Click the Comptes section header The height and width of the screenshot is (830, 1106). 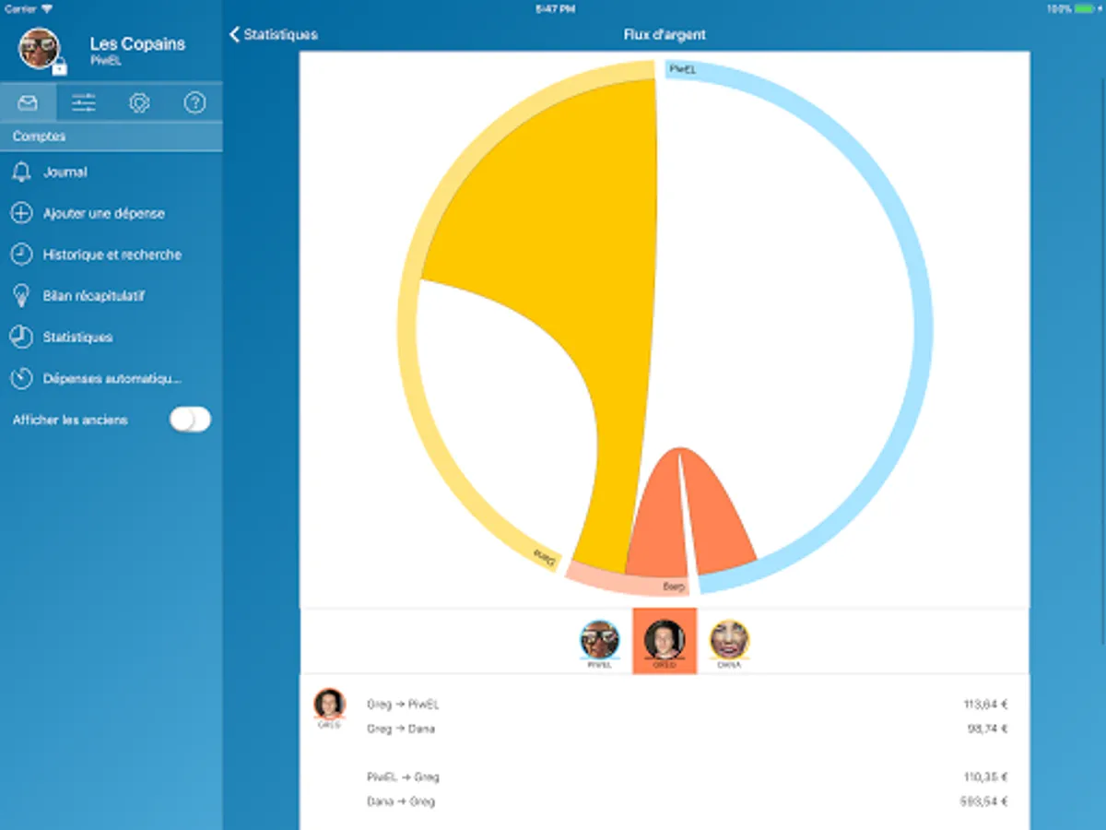click(111, 136)
